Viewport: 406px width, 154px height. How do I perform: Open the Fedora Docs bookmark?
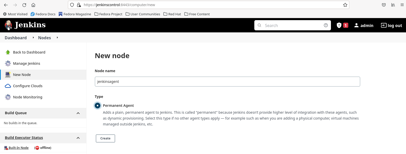pos(43,14)
